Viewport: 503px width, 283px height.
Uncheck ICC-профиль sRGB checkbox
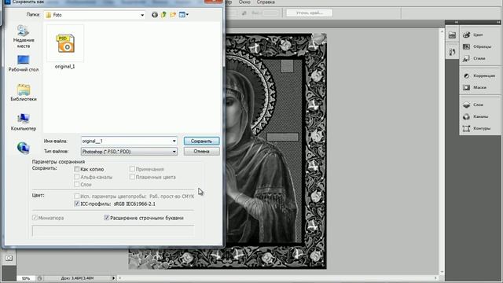pyautogui.click(x=77, y=204)
